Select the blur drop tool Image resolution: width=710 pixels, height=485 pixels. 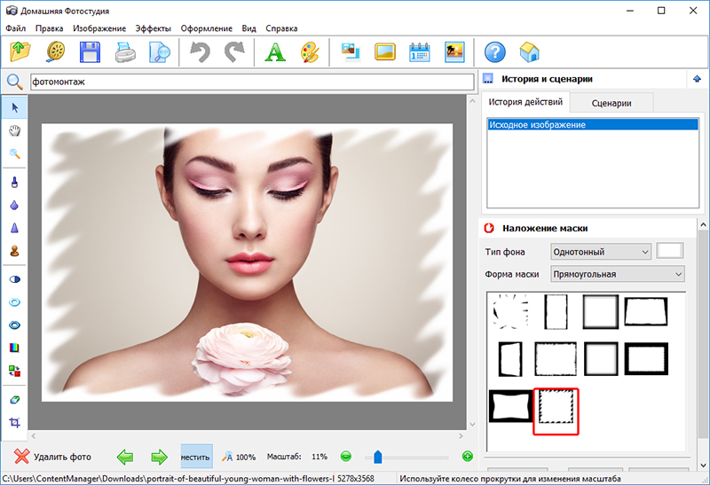coord(14,205)
